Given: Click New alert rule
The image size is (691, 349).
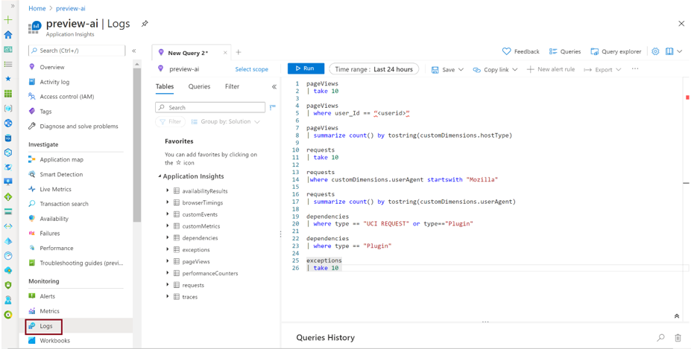Looking at the screenshot, I should point(551,69).
